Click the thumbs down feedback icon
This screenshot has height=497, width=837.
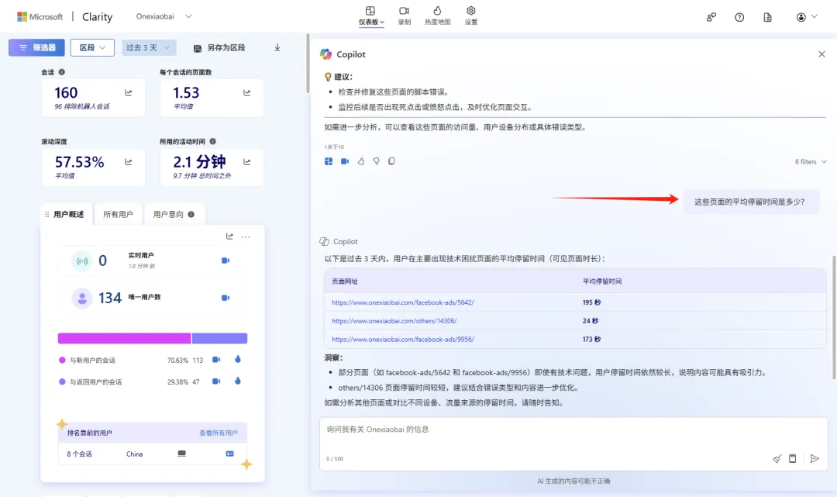coord(376,161)
